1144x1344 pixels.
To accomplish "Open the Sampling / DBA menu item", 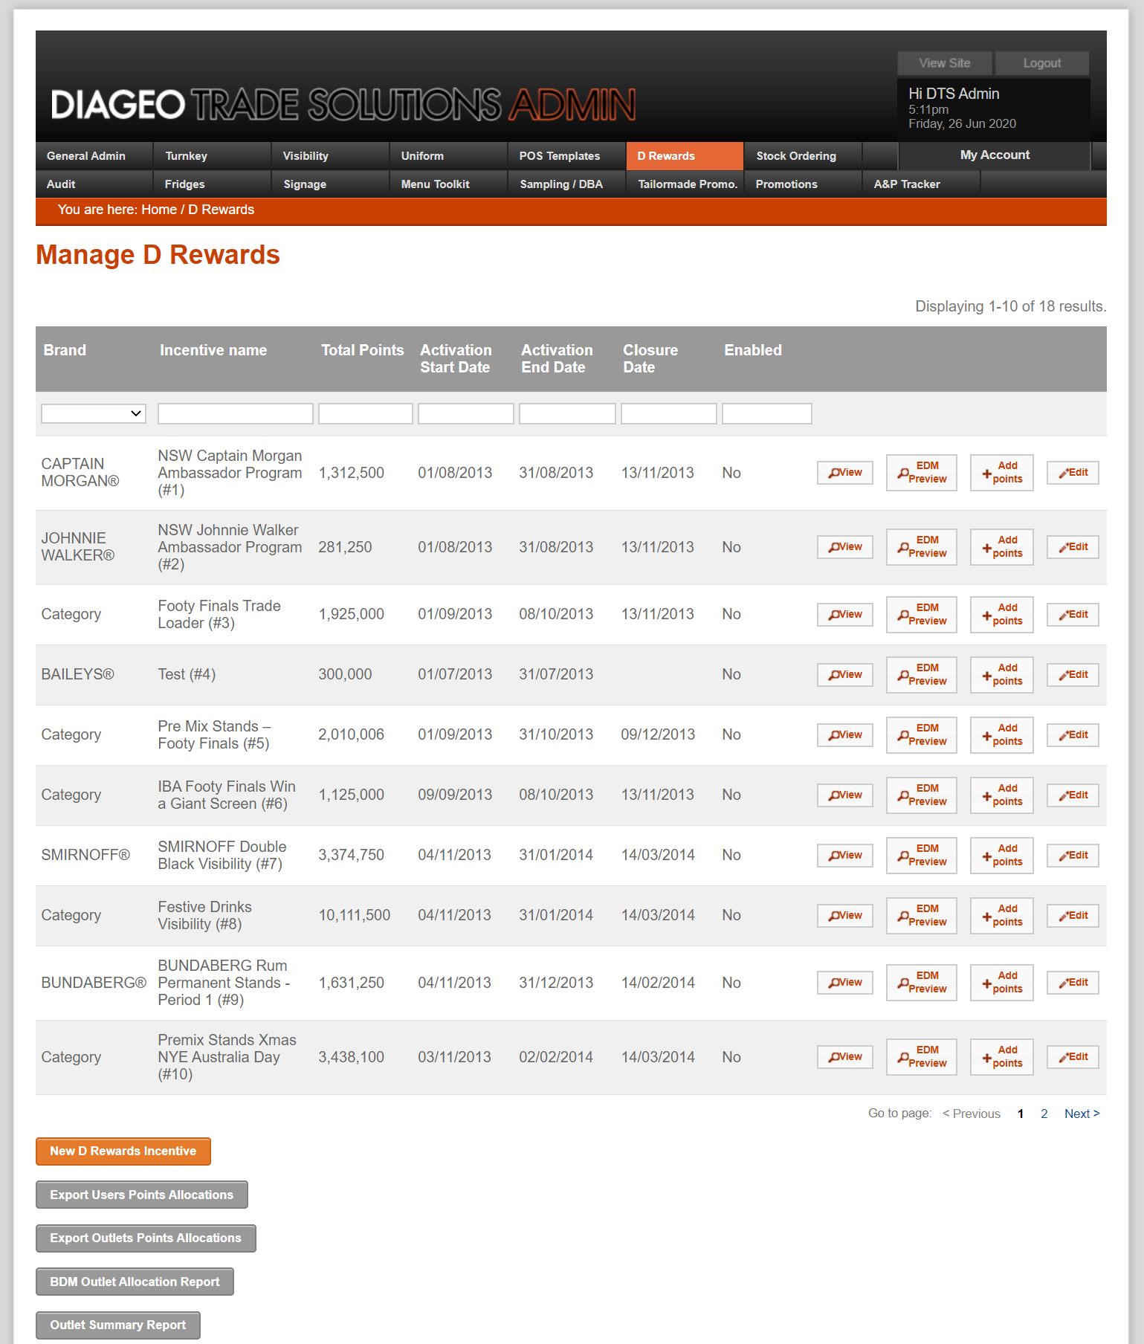I will click(x=566, y=184).
